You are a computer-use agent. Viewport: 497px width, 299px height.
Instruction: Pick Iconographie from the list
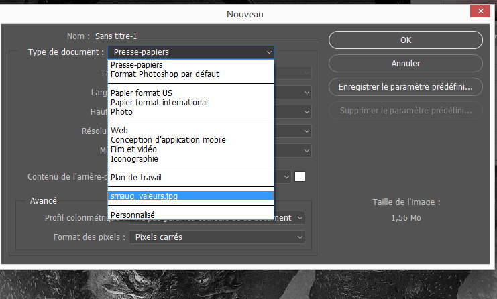134,159
